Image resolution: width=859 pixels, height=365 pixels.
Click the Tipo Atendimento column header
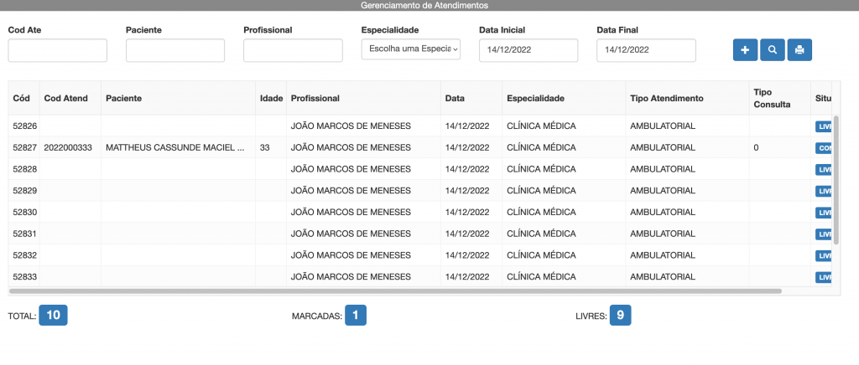[x=666, y=99]
